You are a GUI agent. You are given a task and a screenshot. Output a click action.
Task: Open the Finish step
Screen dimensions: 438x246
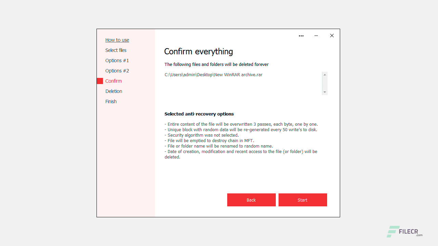(111, 101)
